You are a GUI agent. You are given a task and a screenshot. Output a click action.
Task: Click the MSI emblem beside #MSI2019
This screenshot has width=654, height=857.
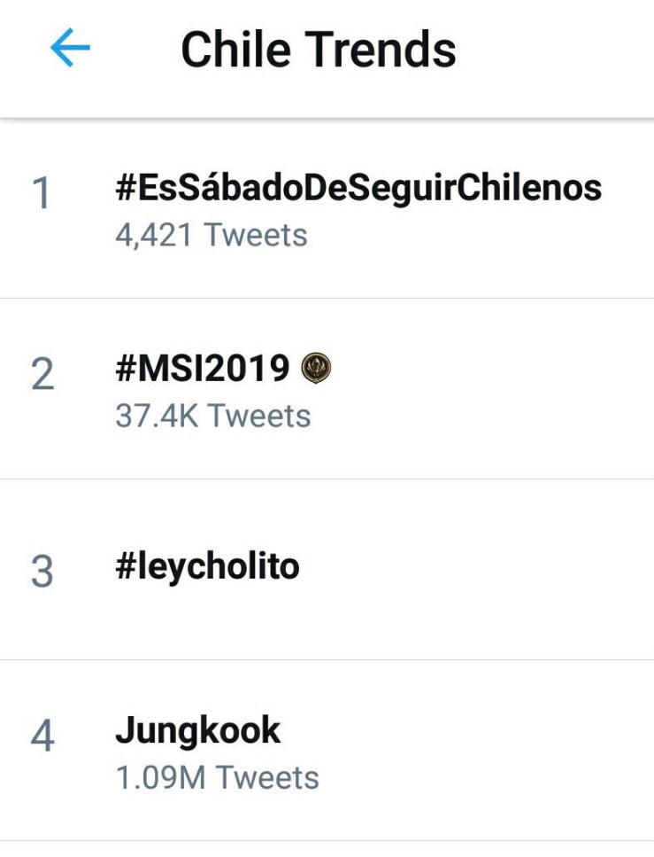tap(316, 368)
